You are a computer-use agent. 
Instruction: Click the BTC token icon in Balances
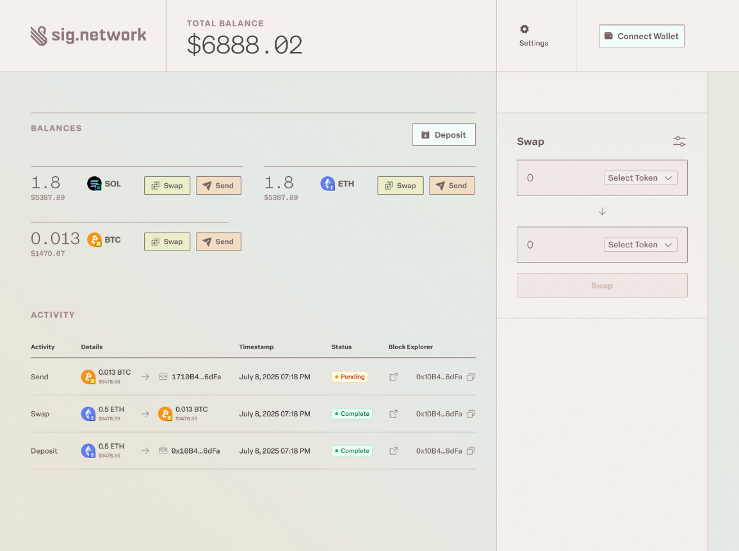pyautogui.click(x=94, y=240)
